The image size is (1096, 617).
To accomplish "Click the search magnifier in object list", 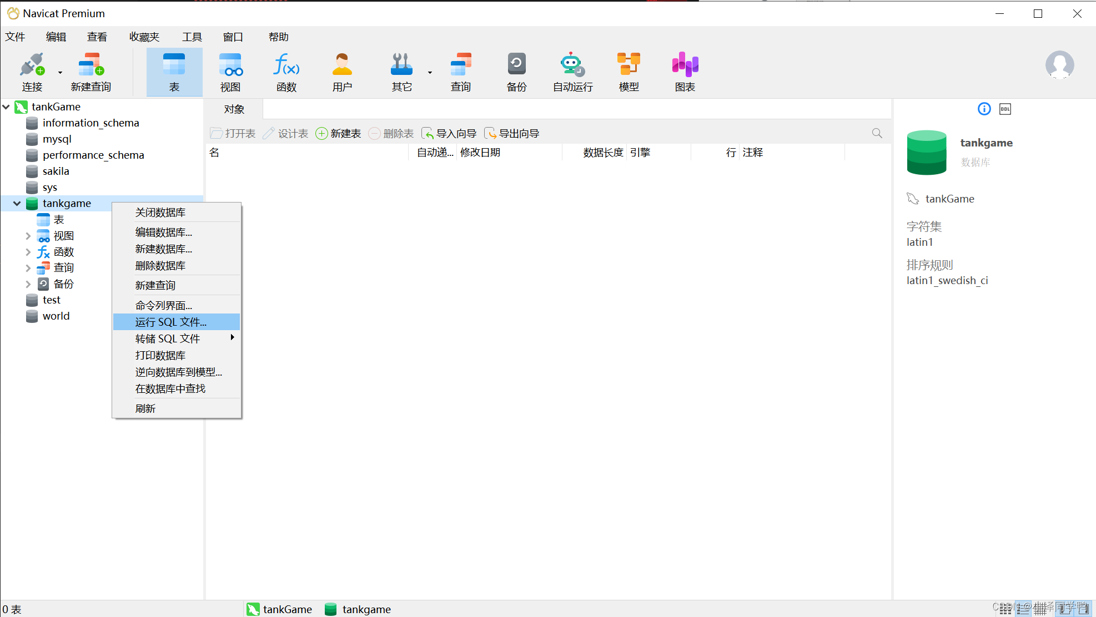I will point(877,133).
